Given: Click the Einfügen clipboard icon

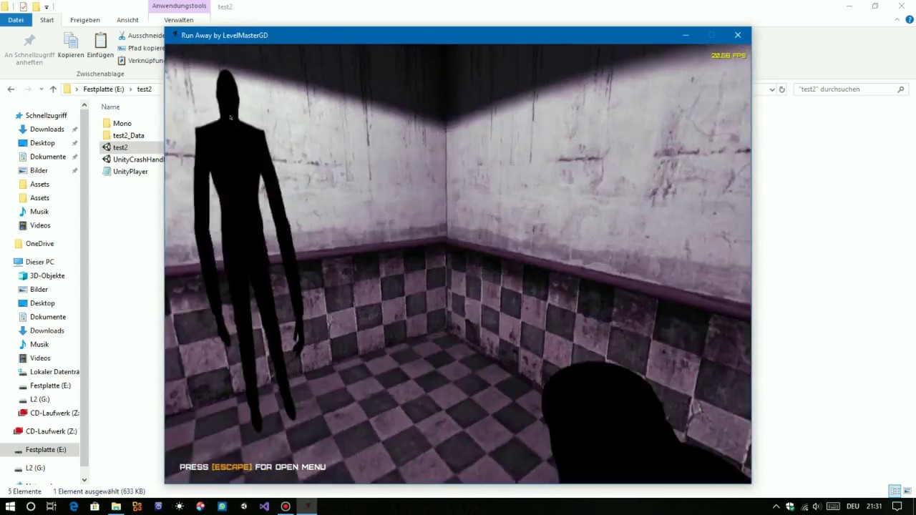Looking at the screenshot, I should (x=100, y=41).
